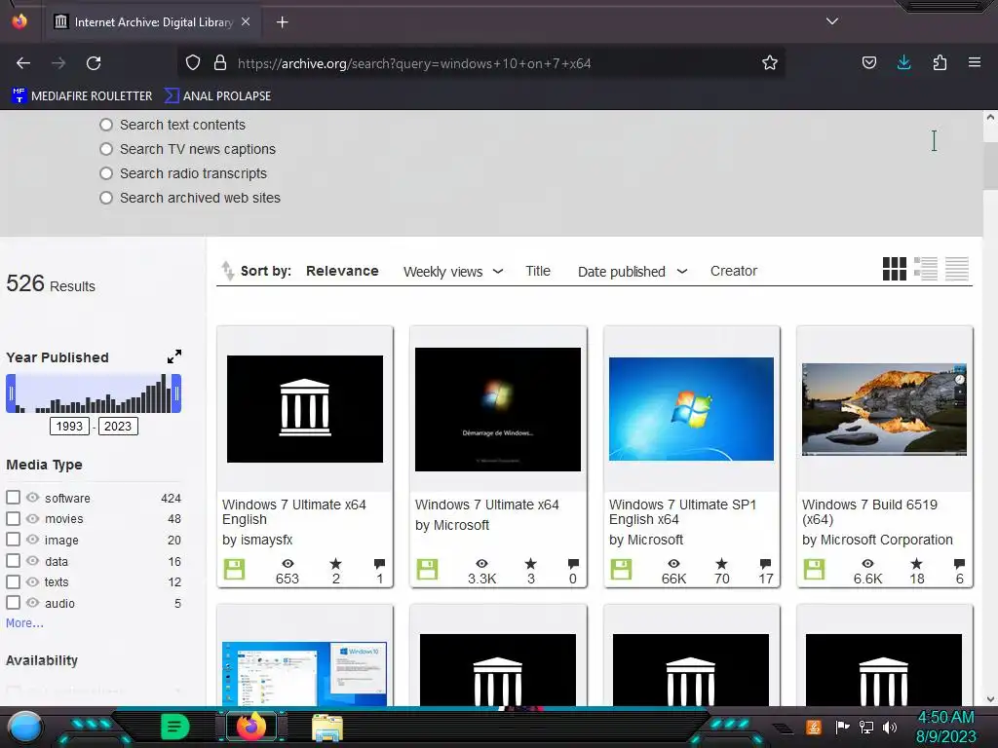Switch to compact list view icon
Screen dimensions: 998x748
(957, 269)
